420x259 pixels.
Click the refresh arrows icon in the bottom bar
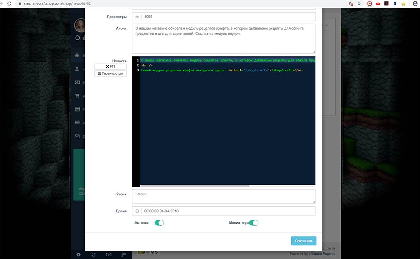tap(93, 255)
